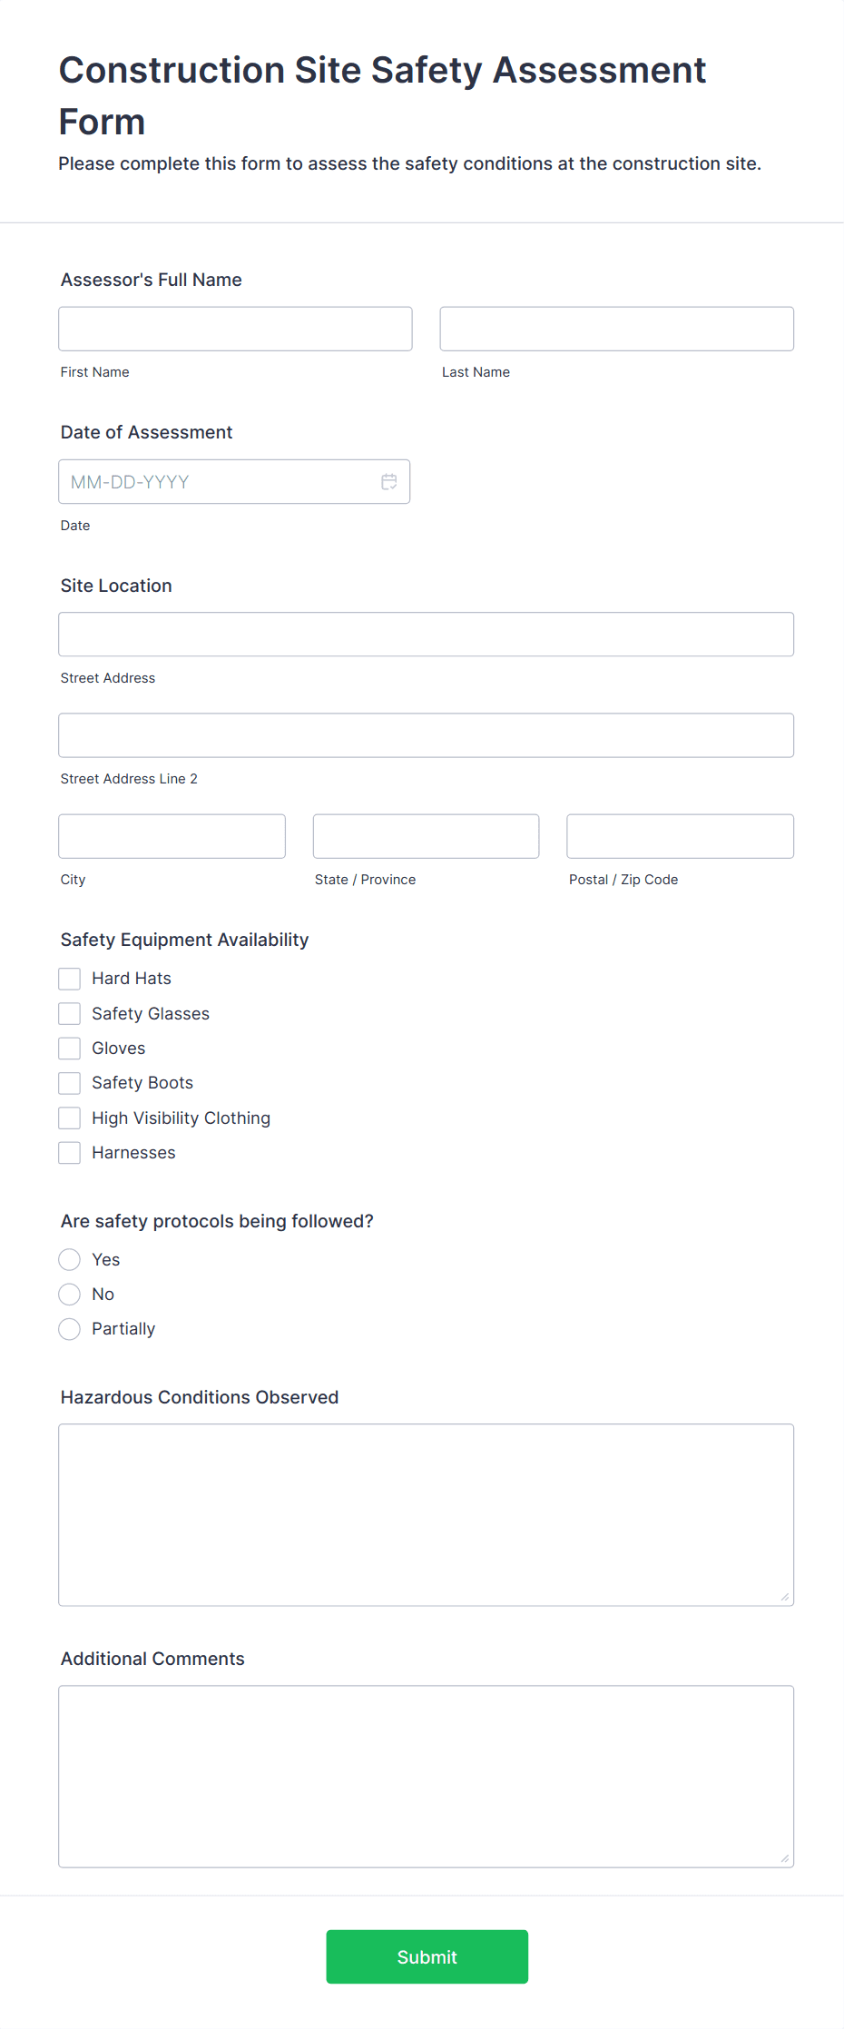Click the green Submit button
Viewport: 844px width, 2029px height.
pos(427,1956)
